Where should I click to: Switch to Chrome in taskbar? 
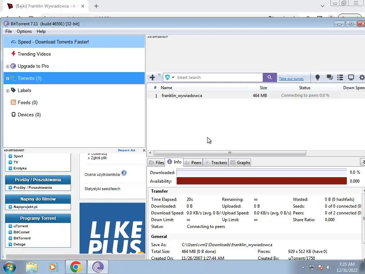(x=76, y=267)
